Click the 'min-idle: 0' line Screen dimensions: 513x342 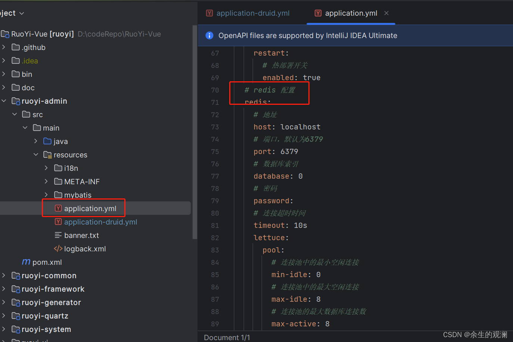click(x=296, y=275)
